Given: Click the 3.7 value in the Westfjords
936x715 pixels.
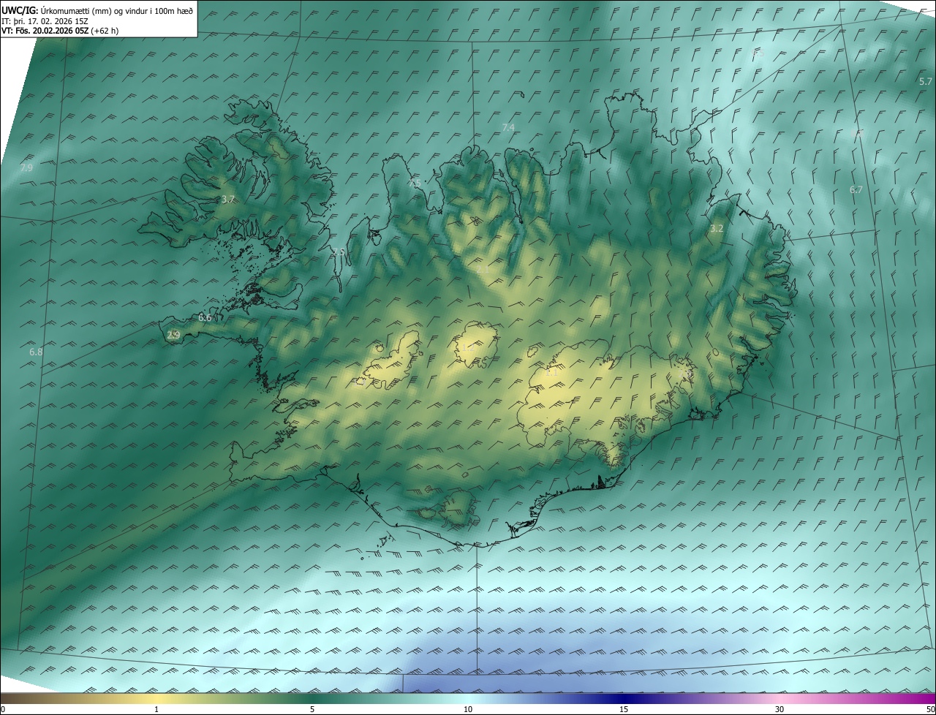Looking at the screenshot, I should click(227, 199).
